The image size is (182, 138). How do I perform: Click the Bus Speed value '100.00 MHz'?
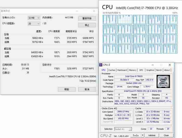coord(123,118)
